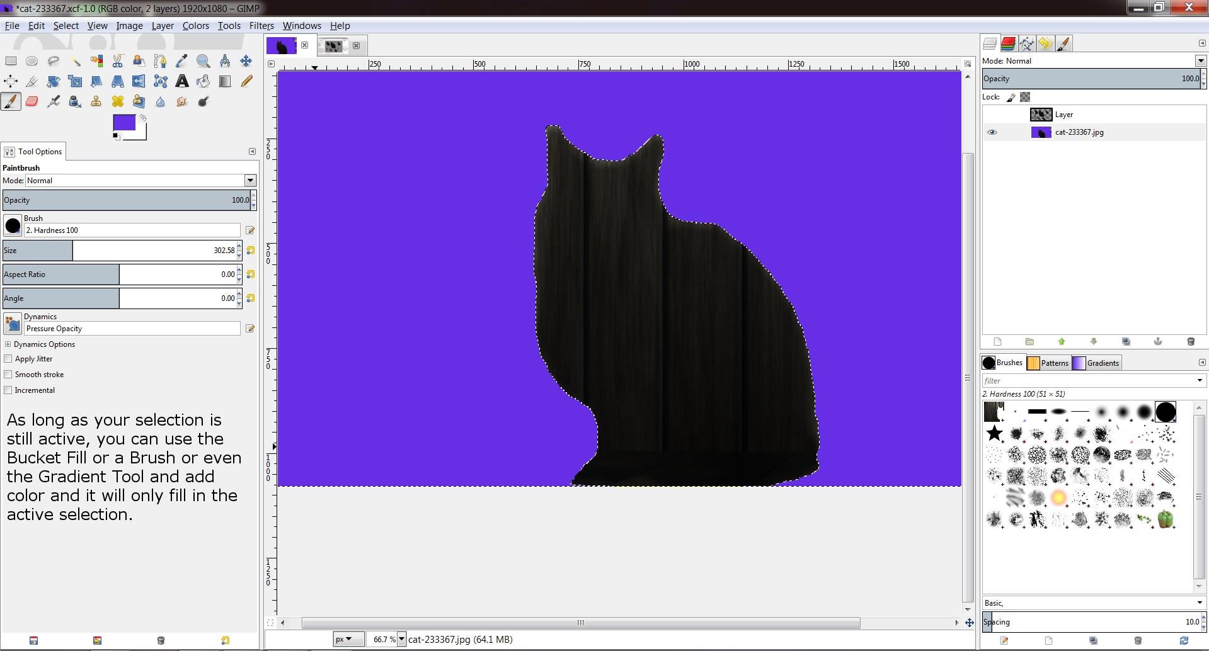Image resolution: width=1209 pixels, height=651 pixels.
Task: Choose the Heal tool bandage icon
Action: click(118, 101)
